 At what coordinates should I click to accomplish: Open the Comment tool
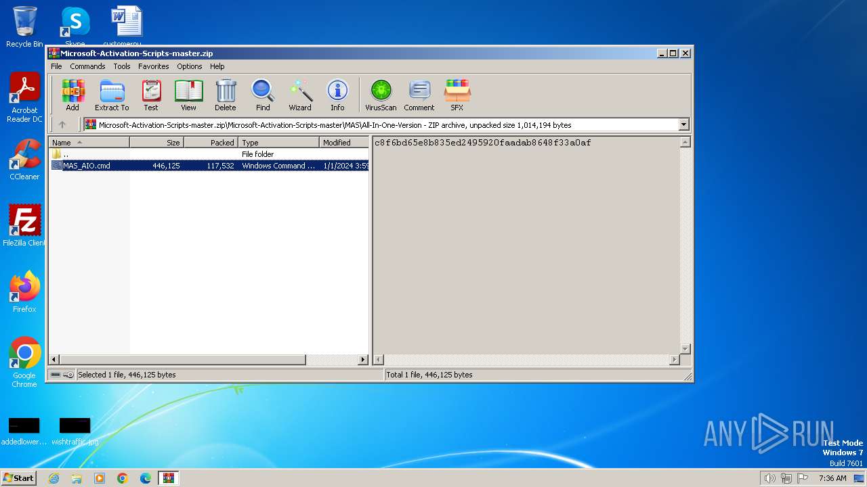coord(419,95)
